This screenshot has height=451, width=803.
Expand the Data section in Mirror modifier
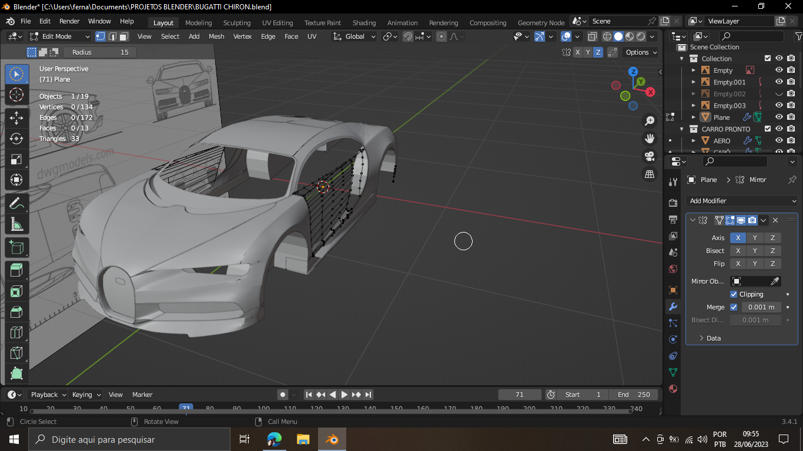pos(713,338)
